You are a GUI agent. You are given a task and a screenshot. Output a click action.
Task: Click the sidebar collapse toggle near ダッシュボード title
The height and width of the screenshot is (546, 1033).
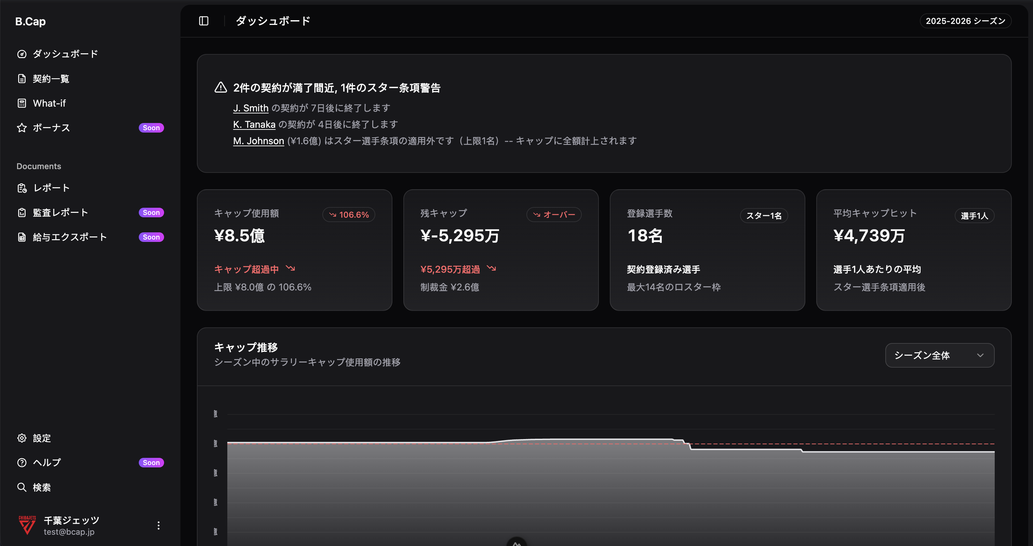pyautogui.click(x=204, y=21)
